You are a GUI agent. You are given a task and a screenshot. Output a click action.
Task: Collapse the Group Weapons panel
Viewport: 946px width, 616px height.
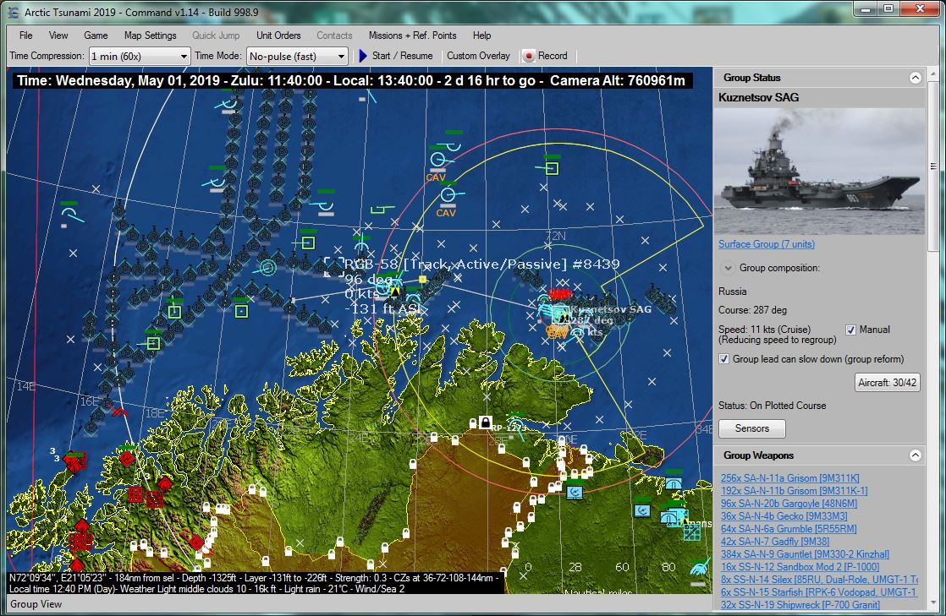point(916,455)
